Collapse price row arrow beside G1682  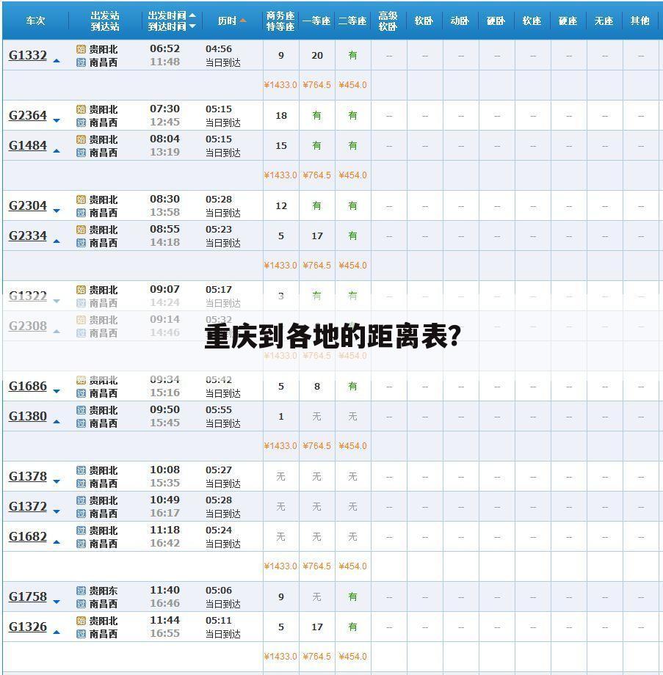(x=57, y=542)
